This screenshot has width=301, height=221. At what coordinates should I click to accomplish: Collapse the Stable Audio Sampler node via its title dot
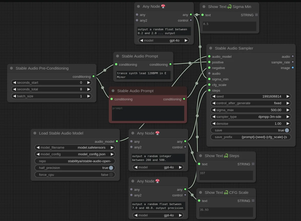point(211,48)
